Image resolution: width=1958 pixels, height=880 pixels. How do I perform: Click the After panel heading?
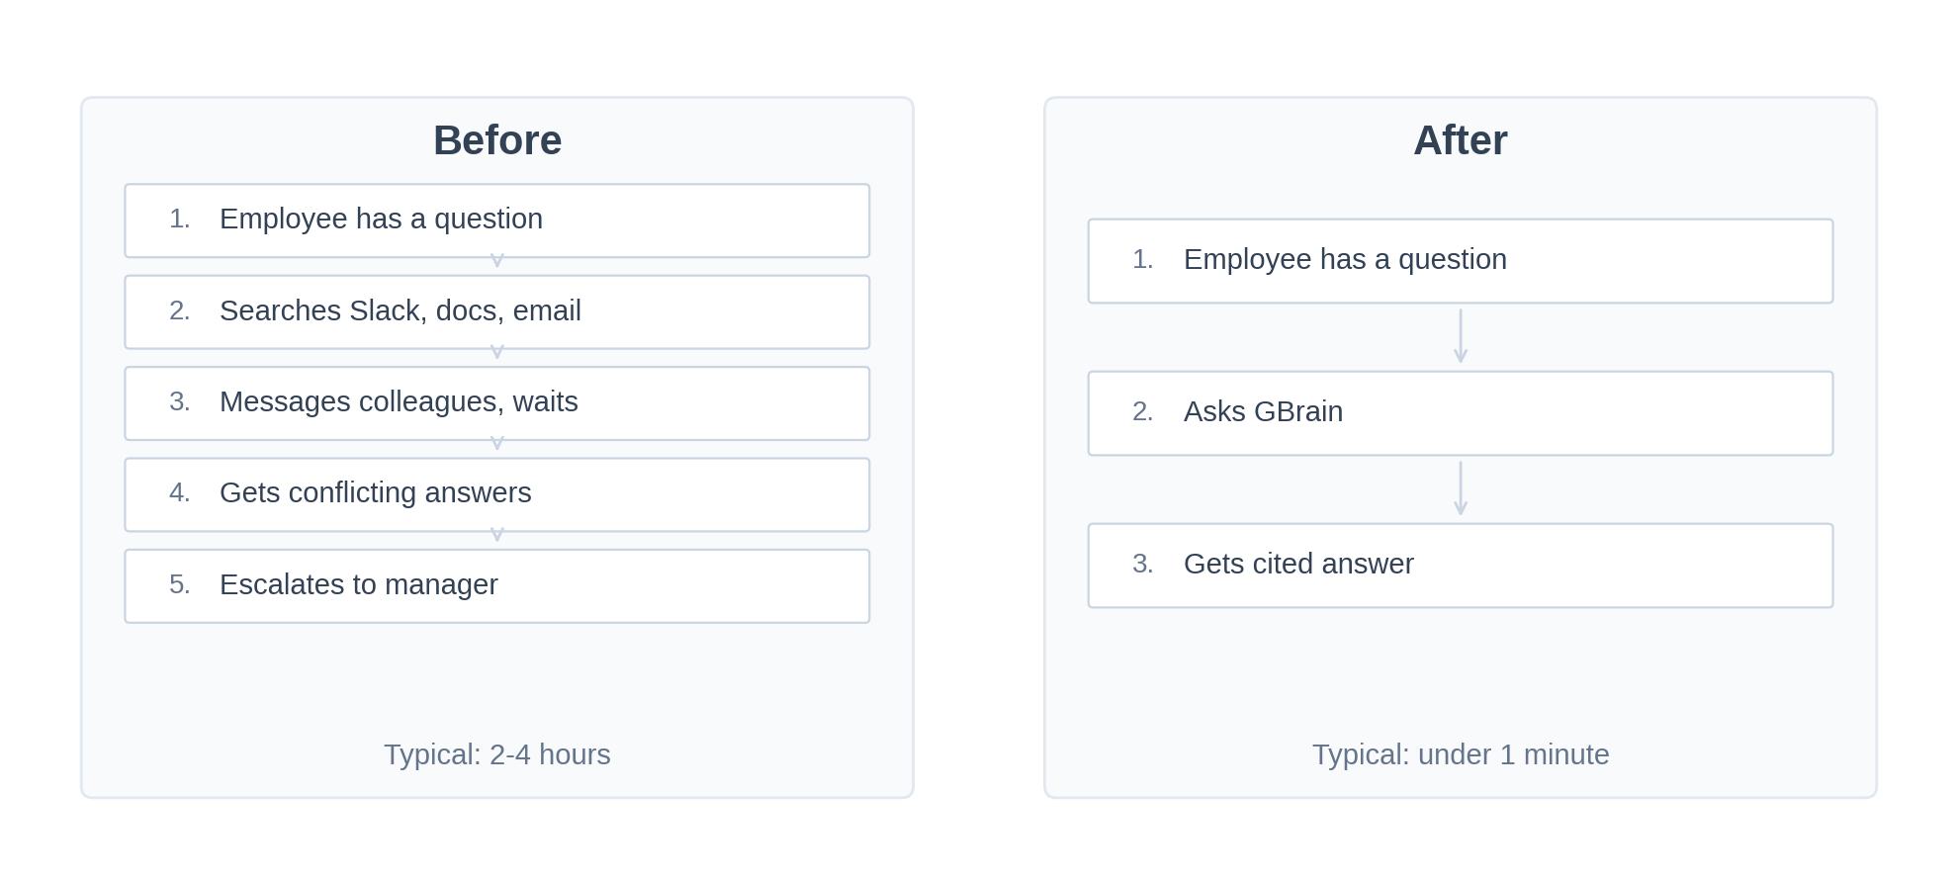coord(1461,140)
